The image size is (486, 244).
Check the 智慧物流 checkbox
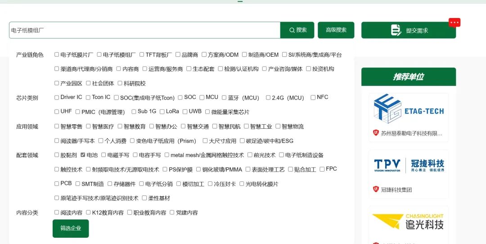278,126
